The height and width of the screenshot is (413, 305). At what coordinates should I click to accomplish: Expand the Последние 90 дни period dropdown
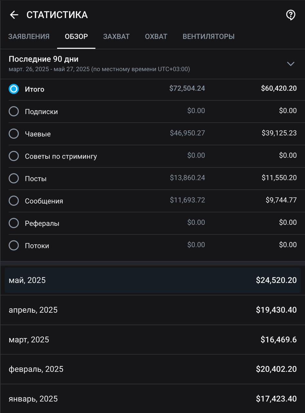click(290, 64)
